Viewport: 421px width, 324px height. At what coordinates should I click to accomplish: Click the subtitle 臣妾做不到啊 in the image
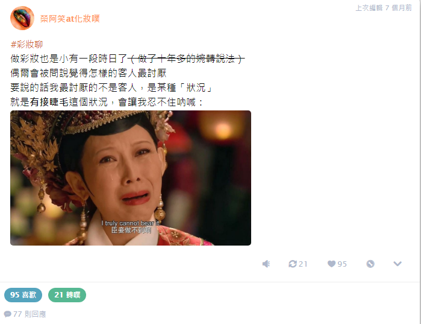pyautogui.click(x=131, y=230)
